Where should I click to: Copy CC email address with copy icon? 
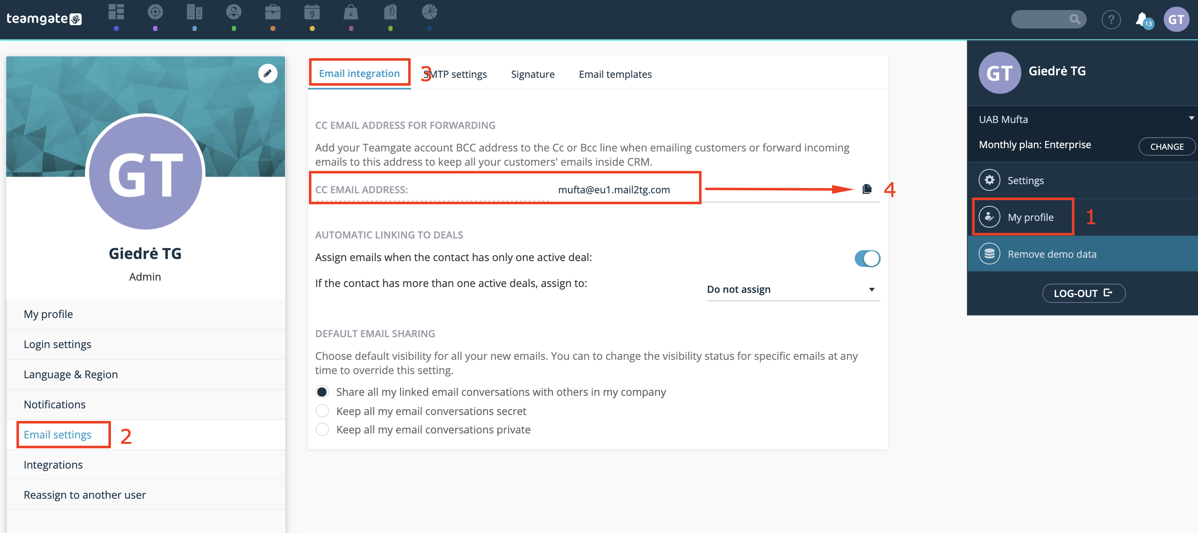click(x=866, y=189)
